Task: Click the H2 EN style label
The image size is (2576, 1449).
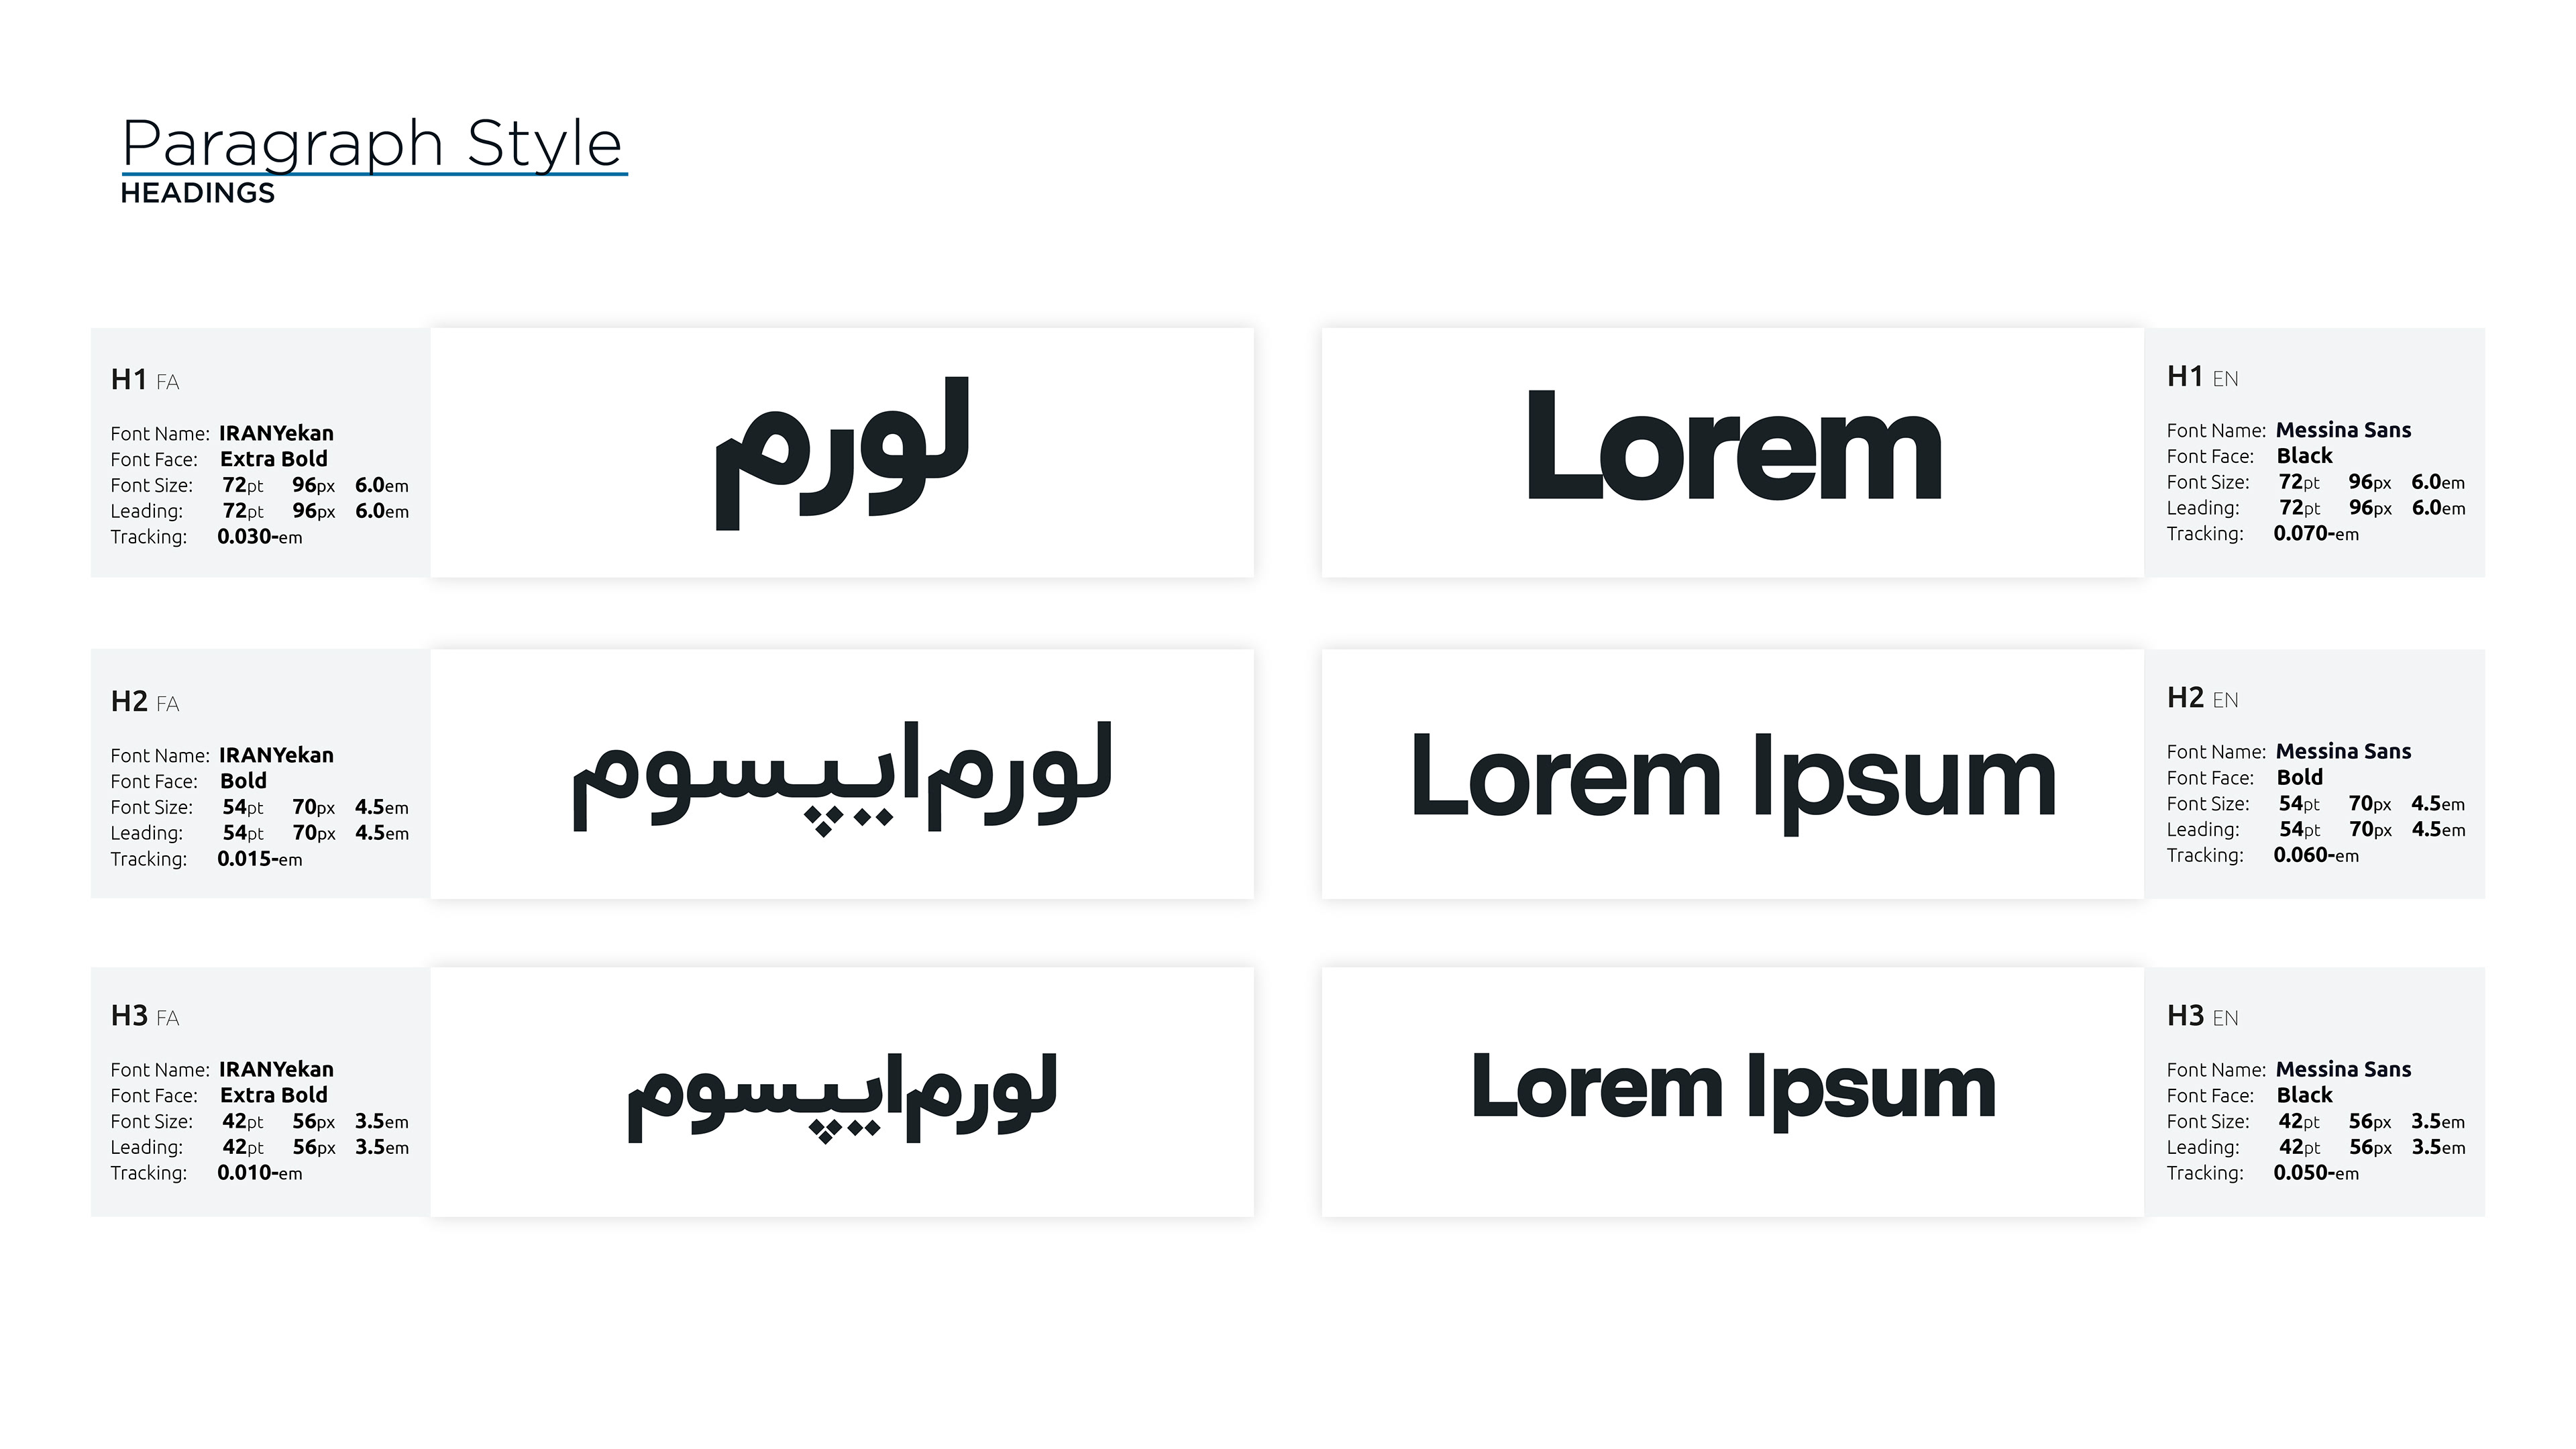Action: click(x=2202, y=698)
